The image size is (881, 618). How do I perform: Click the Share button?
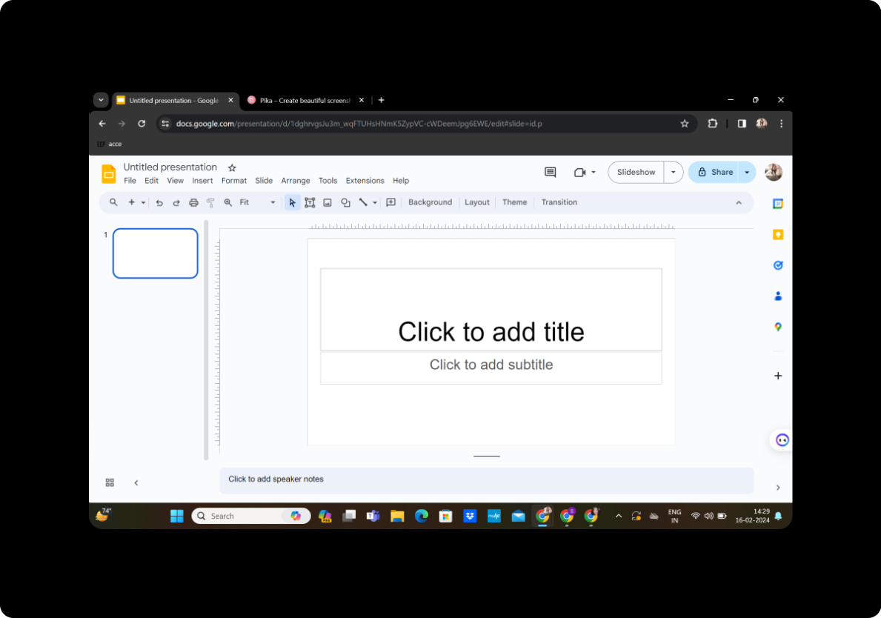tap(715, 172)
